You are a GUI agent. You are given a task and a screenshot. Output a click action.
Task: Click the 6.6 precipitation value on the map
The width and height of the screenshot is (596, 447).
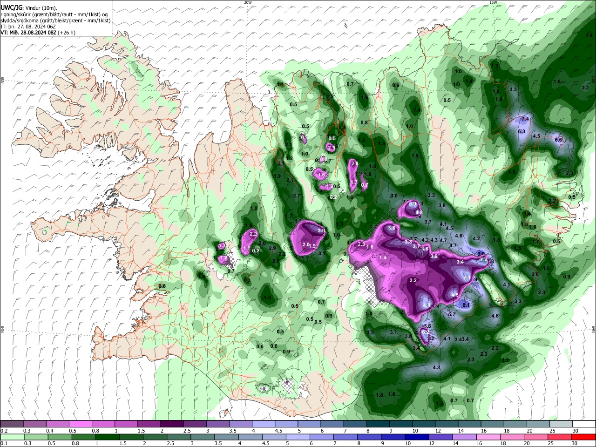click(559, 140)
